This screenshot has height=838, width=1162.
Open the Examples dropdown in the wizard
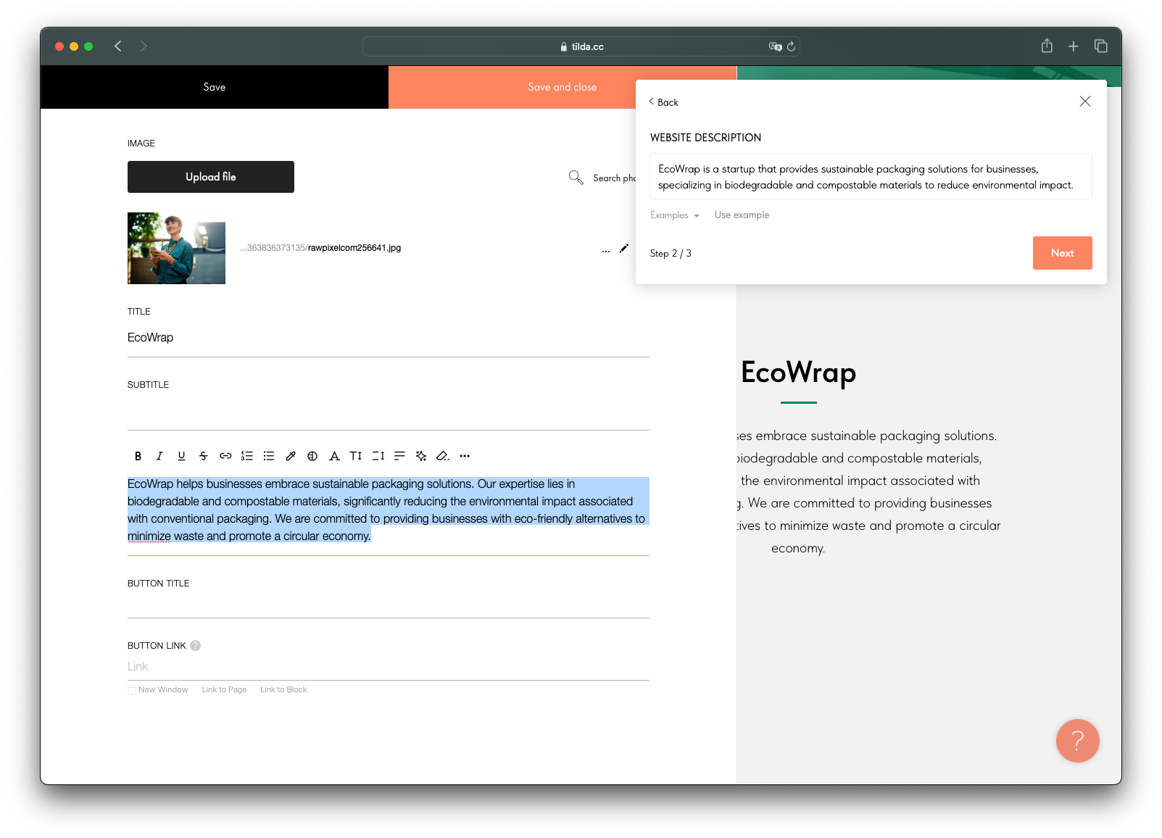673,215
